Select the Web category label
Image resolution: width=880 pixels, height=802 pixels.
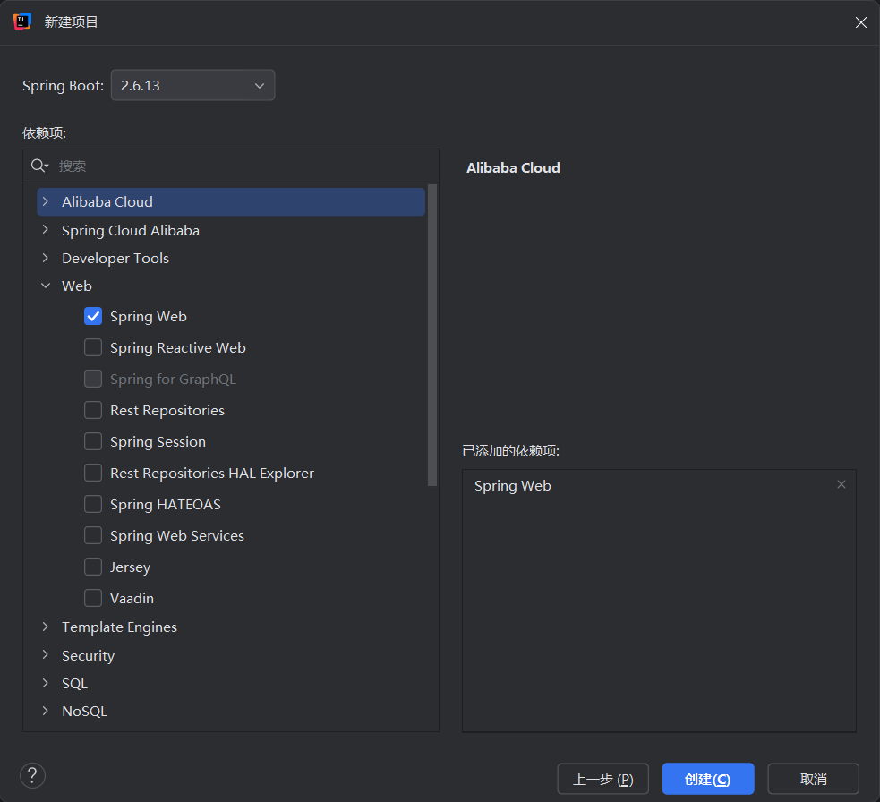tap(77, 286)
